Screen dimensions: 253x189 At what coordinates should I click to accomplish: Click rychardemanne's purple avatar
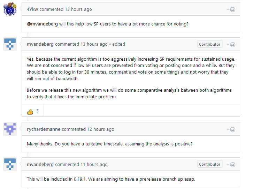10,129
